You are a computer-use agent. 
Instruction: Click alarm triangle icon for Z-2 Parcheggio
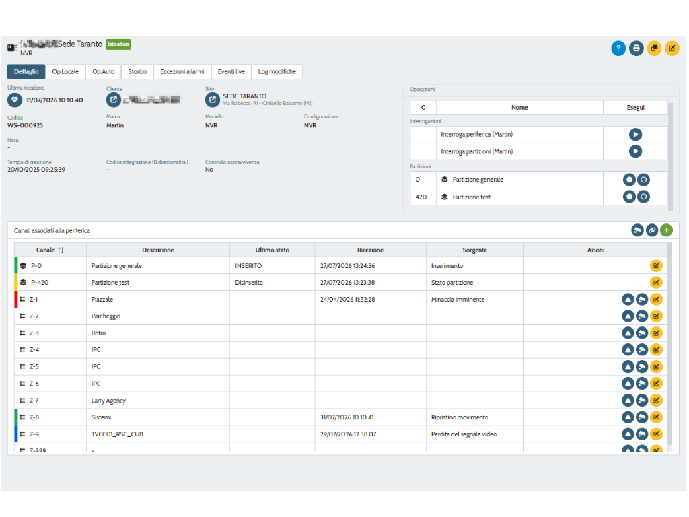(x=628, y=316)
